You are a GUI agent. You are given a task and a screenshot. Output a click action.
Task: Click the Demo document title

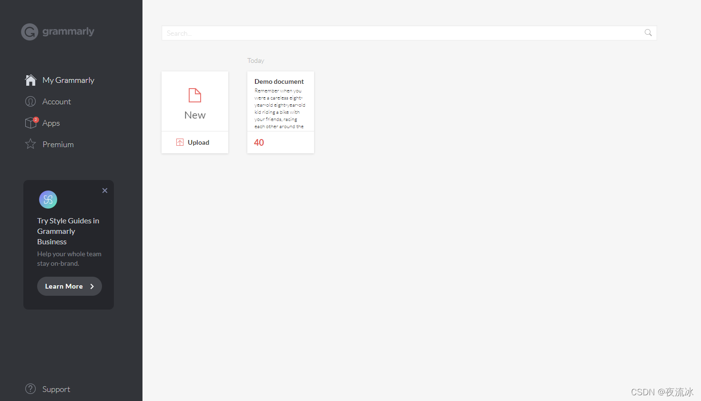tap(279, 81)
